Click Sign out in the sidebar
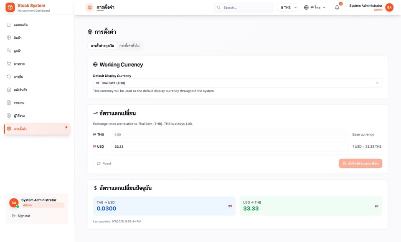 tap(21, 216)
